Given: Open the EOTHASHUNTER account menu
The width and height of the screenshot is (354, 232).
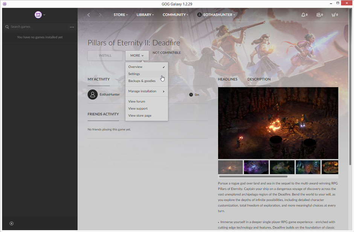Looking at the screenshot, I should [x=219, y=15].
